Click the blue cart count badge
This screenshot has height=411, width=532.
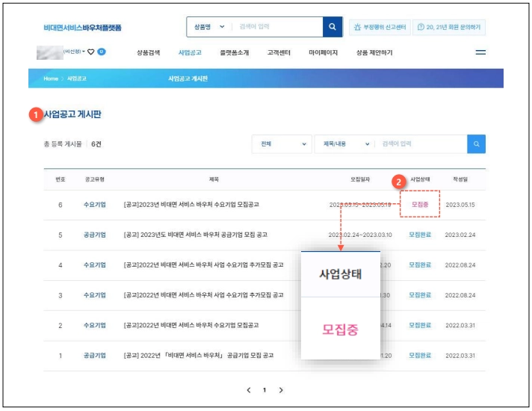(102, 52)
